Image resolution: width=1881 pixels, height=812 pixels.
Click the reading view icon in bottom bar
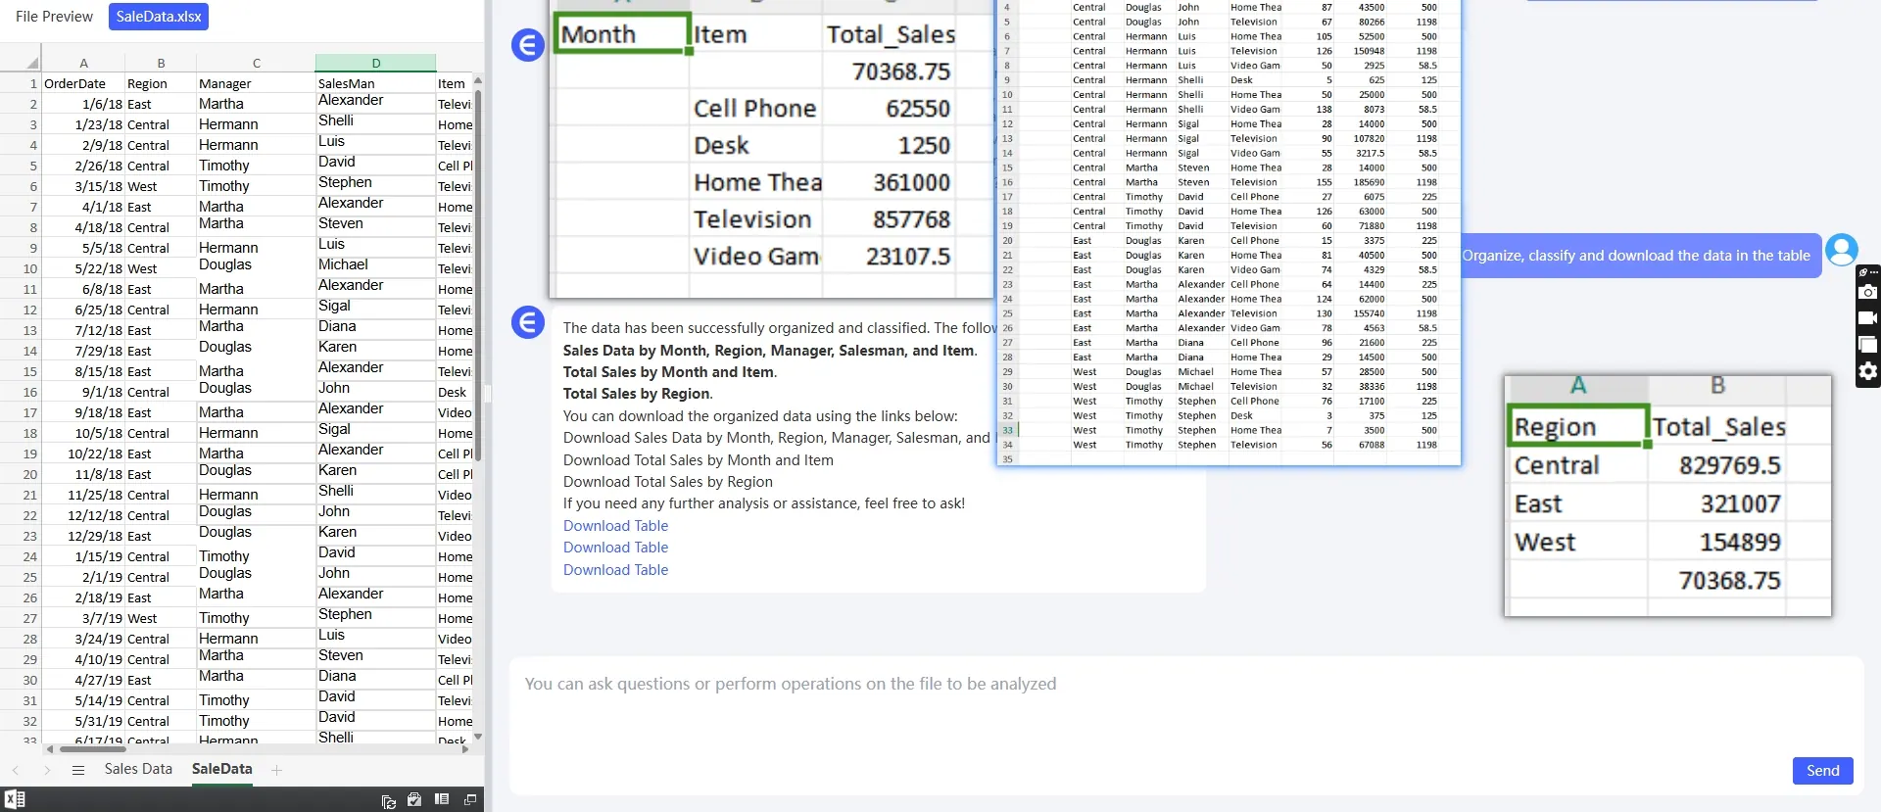pos(442,799)
